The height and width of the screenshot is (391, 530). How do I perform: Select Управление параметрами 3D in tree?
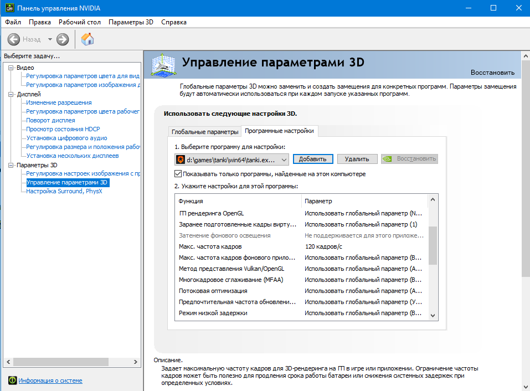pyautogui.click(x=67, y=182)
